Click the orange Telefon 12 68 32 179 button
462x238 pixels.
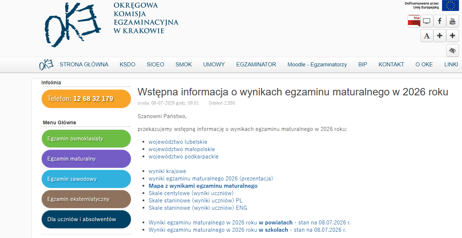tap(86, 99)
